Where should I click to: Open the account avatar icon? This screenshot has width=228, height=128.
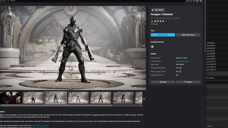coord(201,1)
